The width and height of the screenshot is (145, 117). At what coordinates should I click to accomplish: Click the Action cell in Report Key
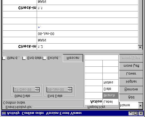[x=94, y=102]
